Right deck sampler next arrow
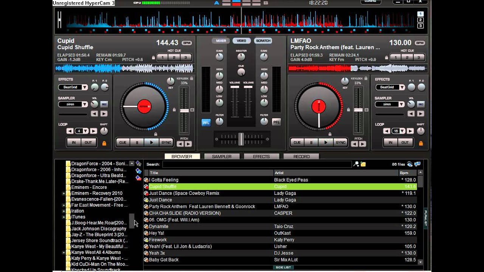 (421, 114)
